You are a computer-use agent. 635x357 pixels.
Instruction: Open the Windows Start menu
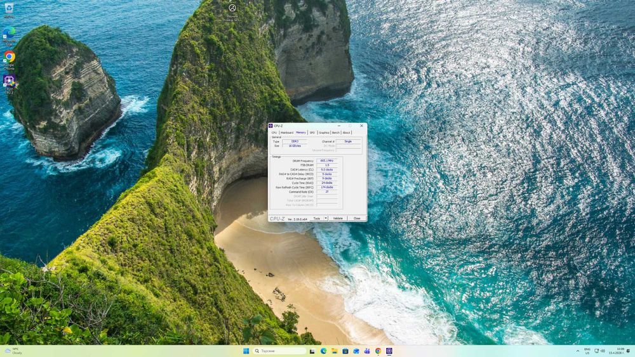pyautogui.click(x=246, y=351)
